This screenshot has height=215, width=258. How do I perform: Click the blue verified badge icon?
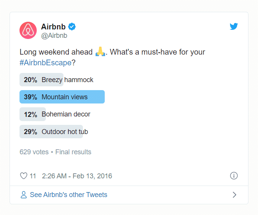[72, 27]
